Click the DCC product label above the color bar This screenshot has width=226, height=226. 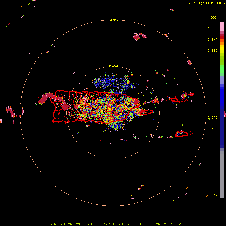(x=220, y=15)
